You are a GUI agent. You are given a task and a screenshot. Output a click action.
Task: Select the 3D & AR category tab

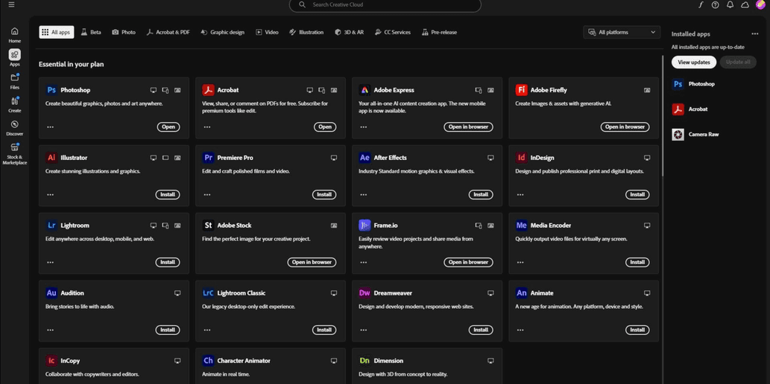coord(349,32)
